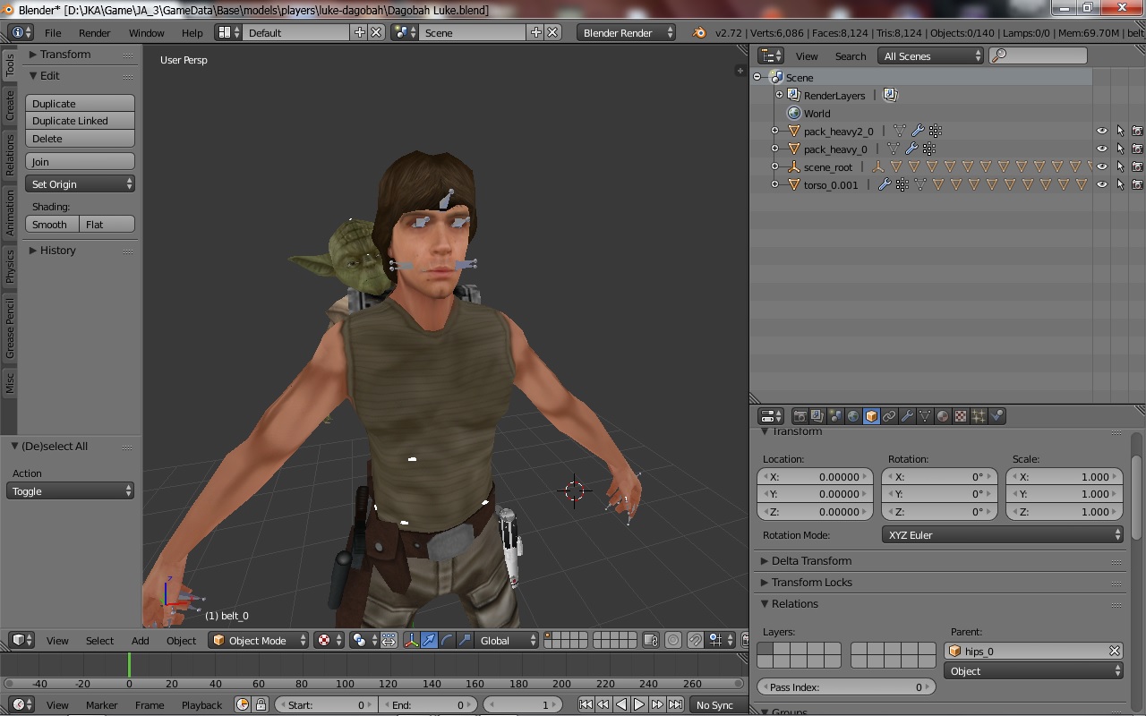Image resolution: width=1146 pixels, height=716 pixels.
Task: Click the proportional editing icon in the viewport header
Action: pyautogui.click(x=673, y=640)
